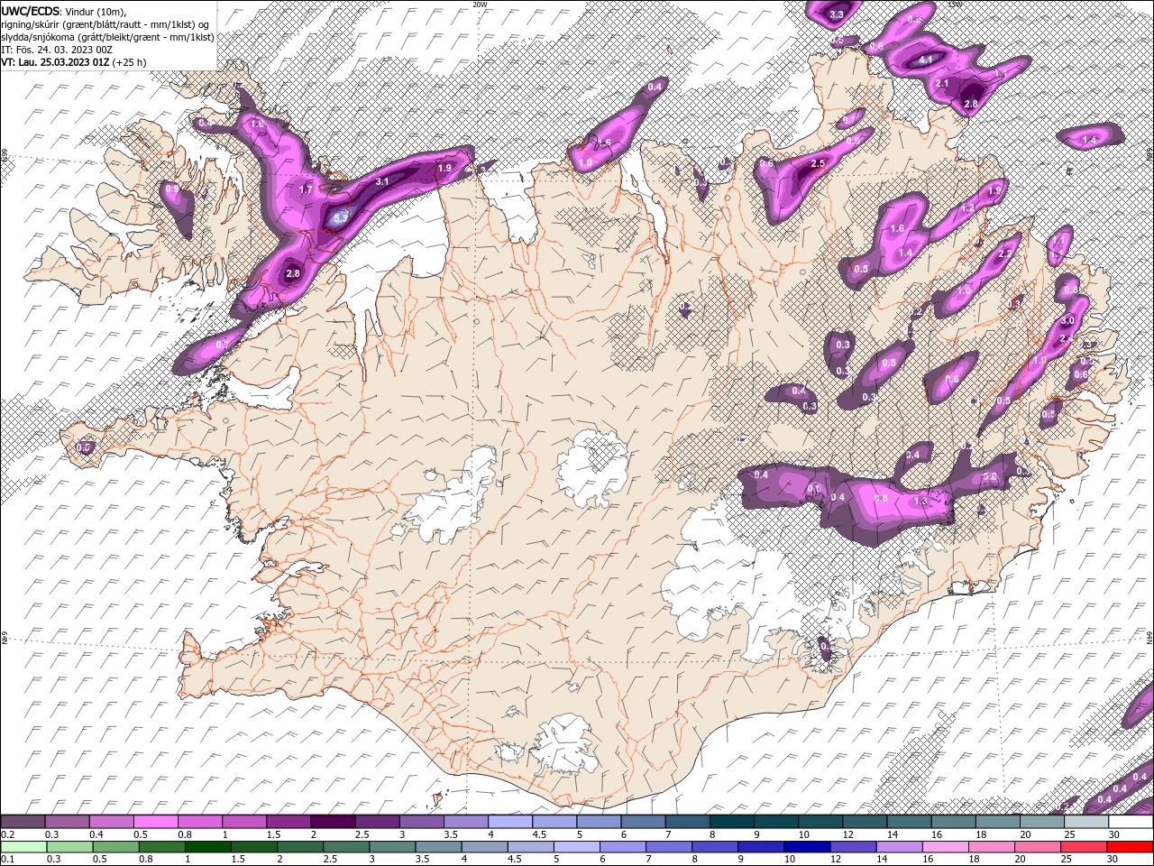Screen dimensions: 1154x866
Task: Click the '4.1' precipitation value label
Action: pyautogui.click(x=926, y=60)
